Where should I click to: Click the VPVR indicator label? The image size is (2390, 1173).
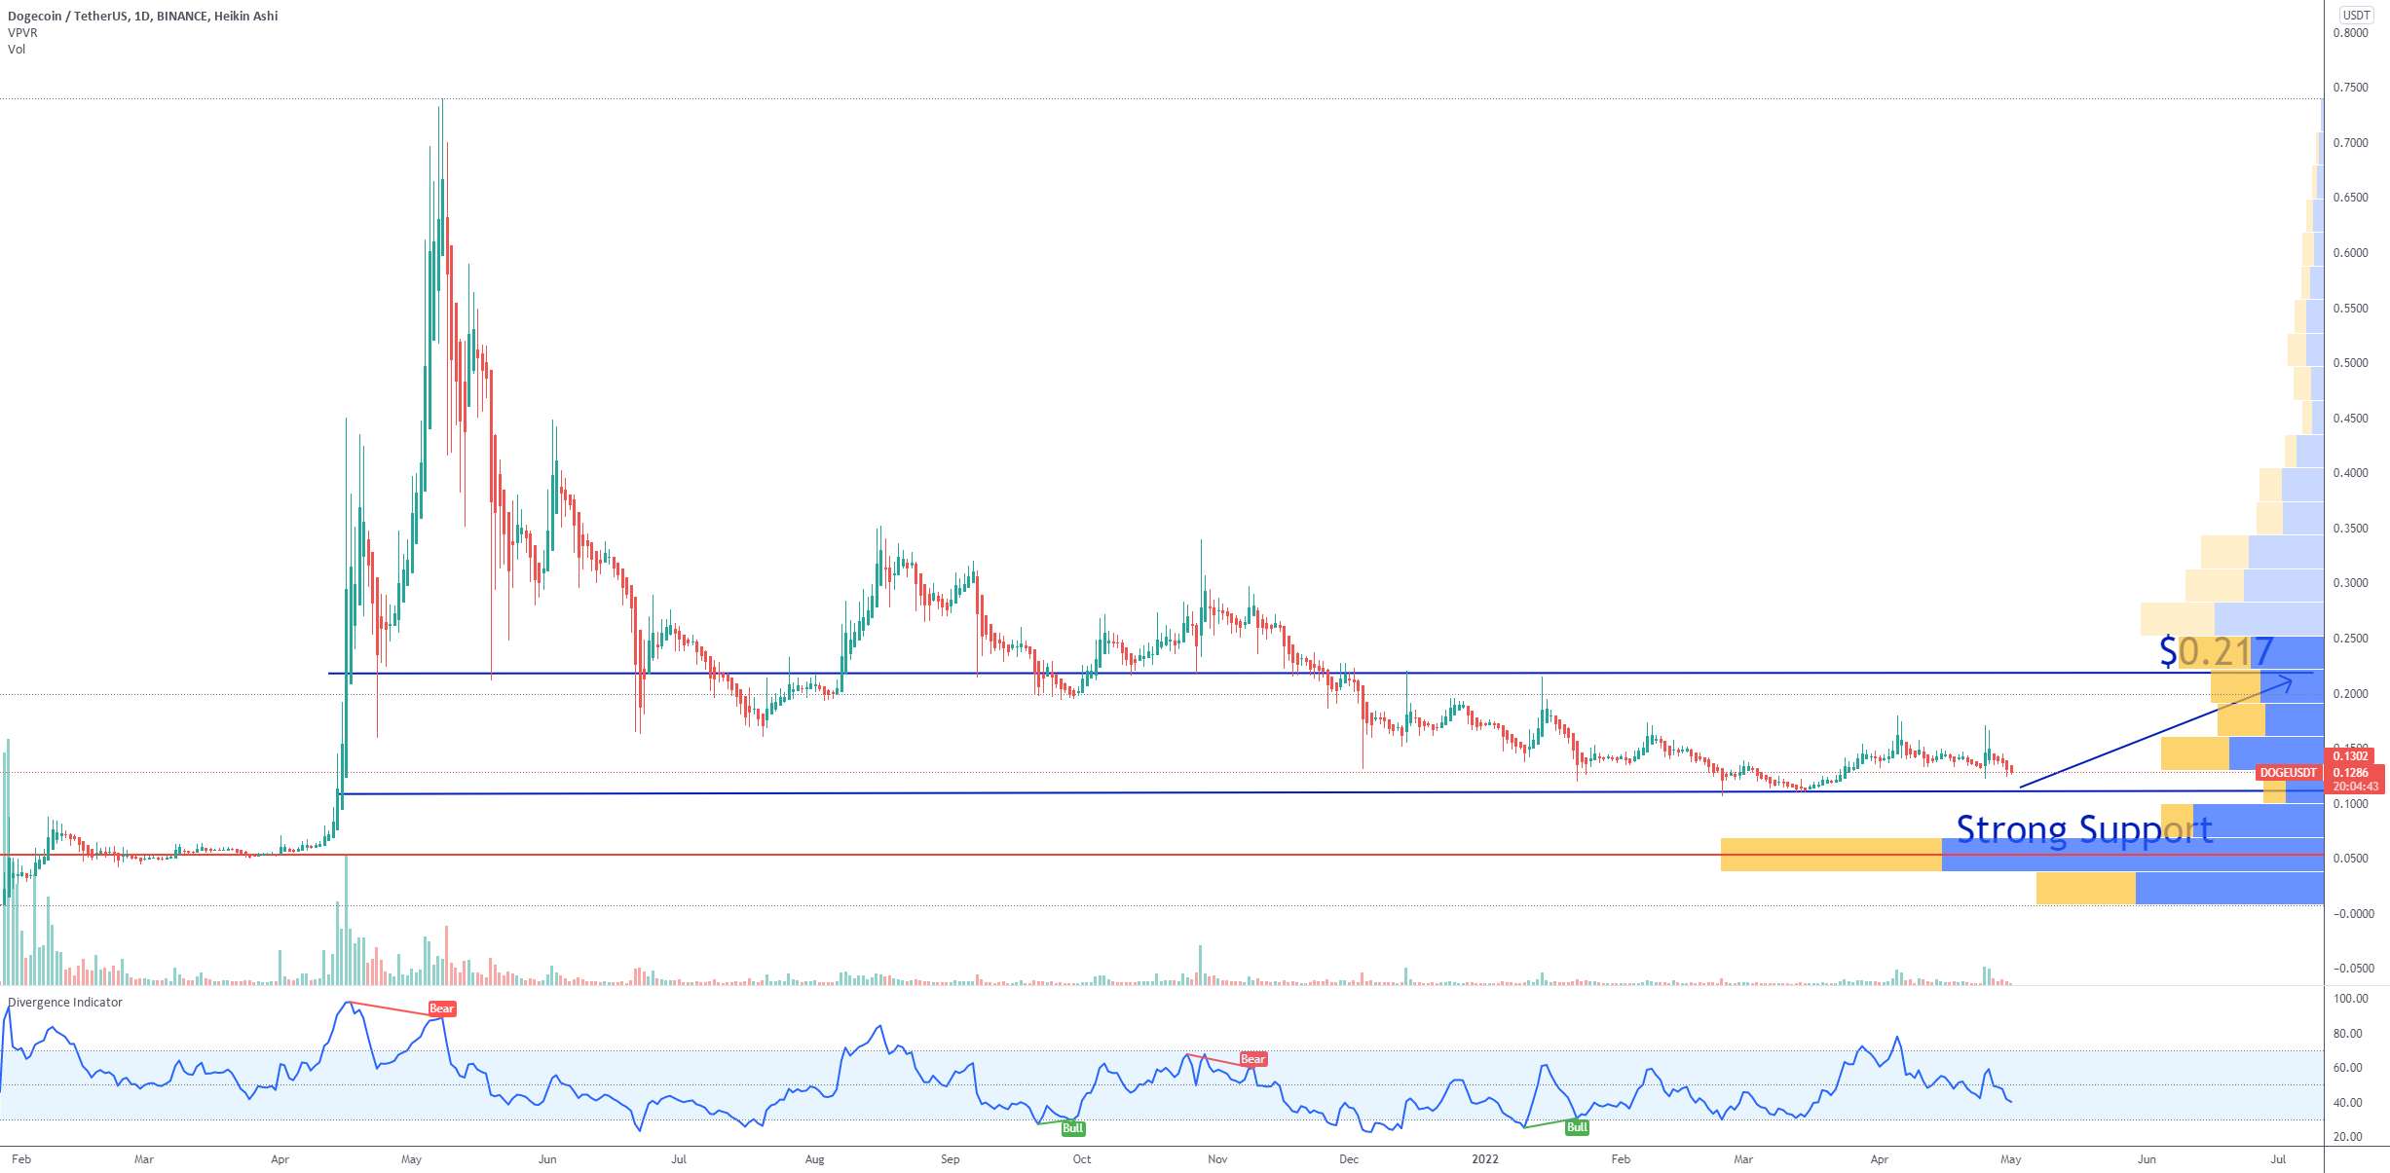(x=22, y=32)
